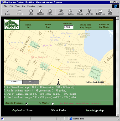The height and width of the screenshot is (121, 120).
Task: Click the north arrow compass on the map
Action: [x=58, y=82]
